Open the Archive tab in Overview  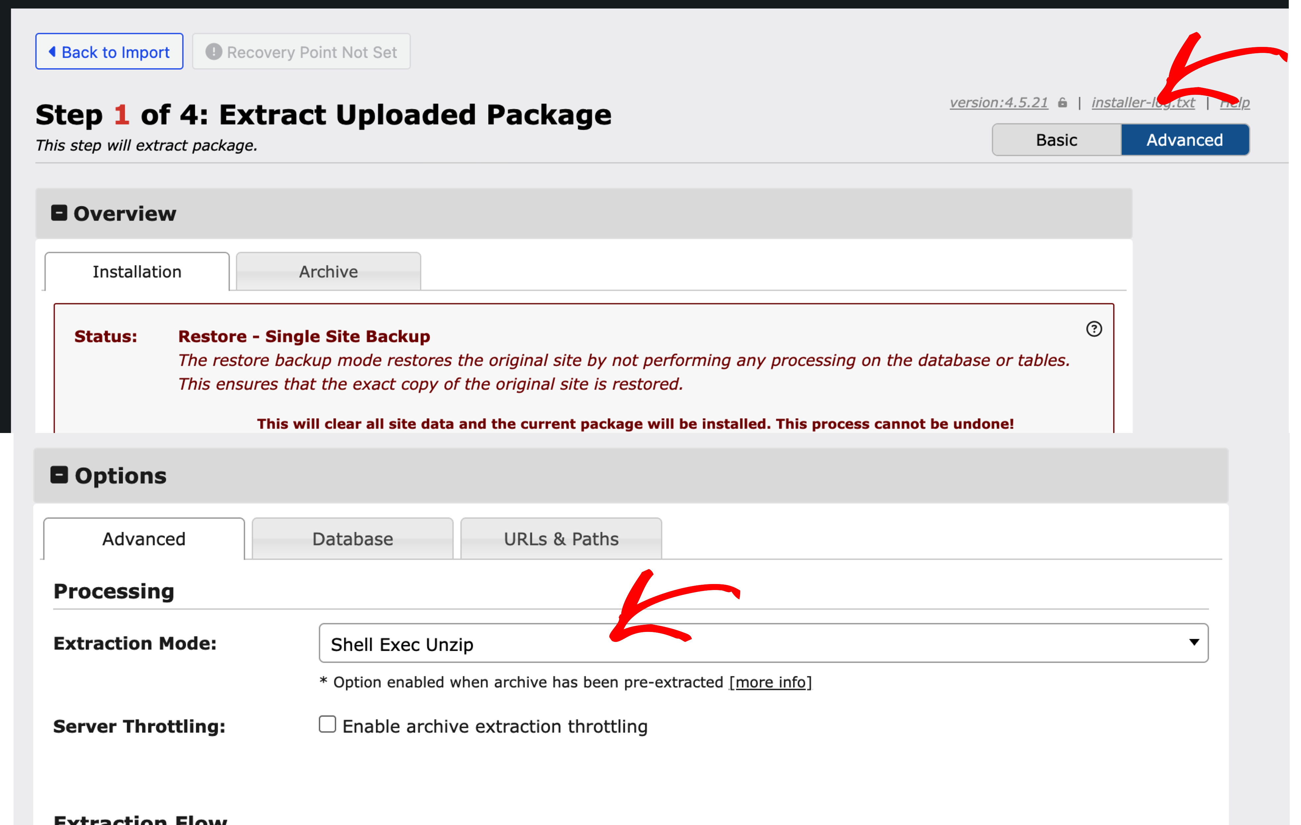tap(328, 271)
